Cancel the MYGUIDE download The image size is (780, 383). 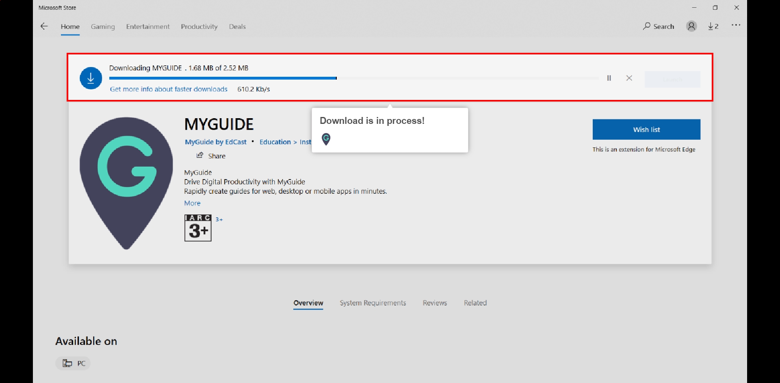click(x=629, y=78)
